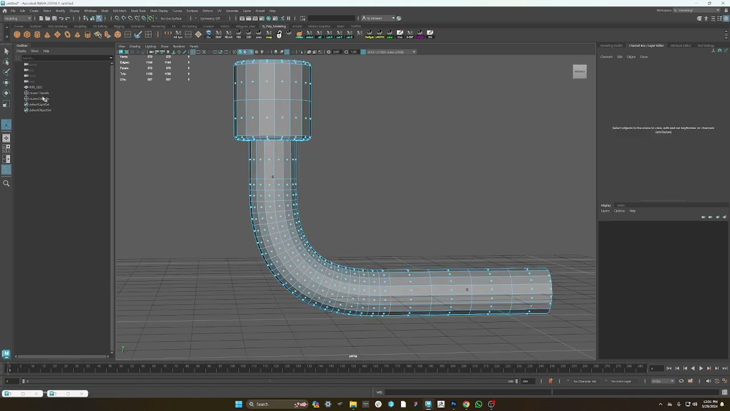Toggle the Outliner panel layout button
This screenshot has height=411, width=730.
point(6,170)
